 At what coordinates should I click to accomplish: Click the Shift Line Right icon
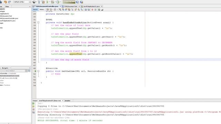[x=89, y=10]
